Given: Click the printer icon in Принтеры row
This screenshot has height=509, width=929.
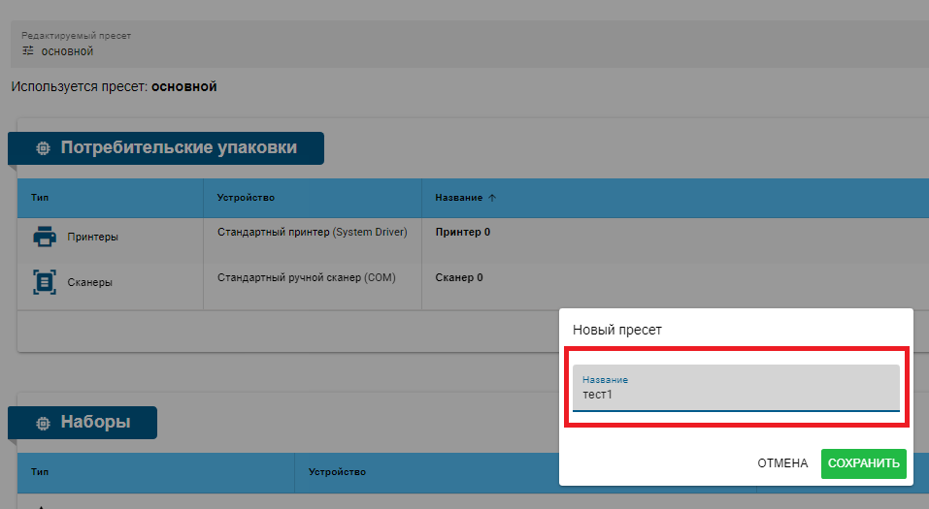Looking at the screenshot, I should [x=45, y=237].
